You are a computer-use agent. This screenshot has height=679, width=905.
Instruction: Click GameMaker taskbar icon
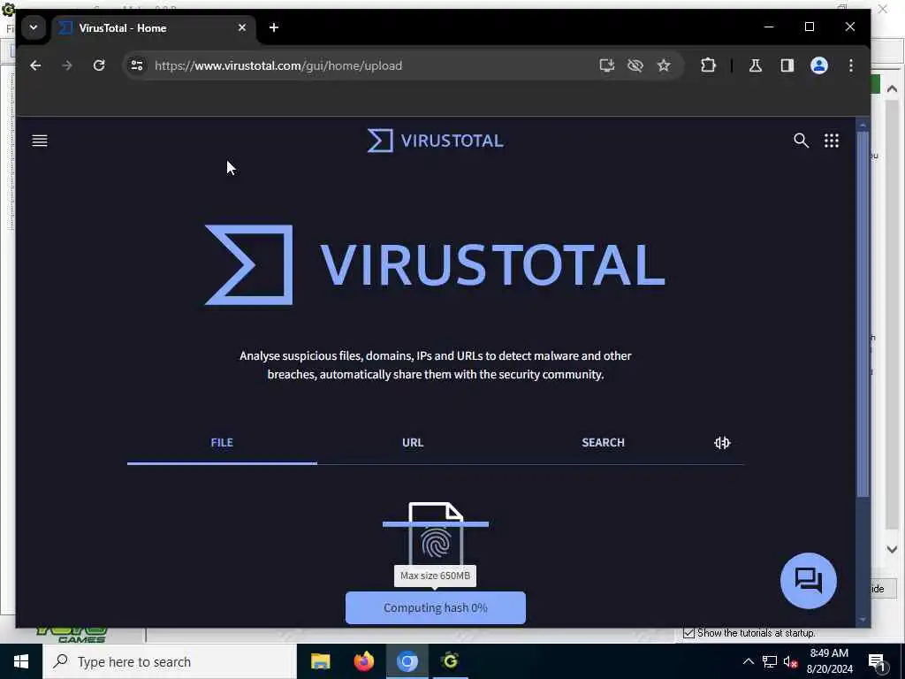click(x=450, y=661)
